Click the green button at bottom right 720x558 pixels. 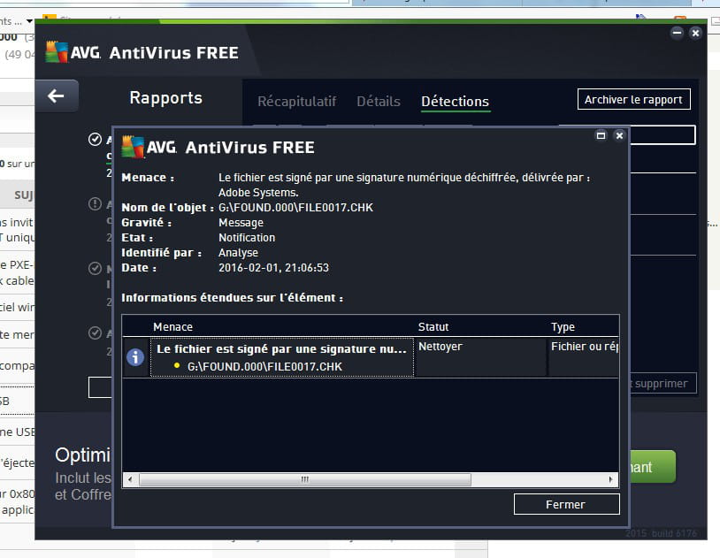pos(653,467)
